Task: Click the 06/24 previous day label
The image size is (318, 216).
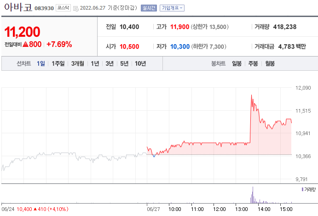Action: [8, 209]
